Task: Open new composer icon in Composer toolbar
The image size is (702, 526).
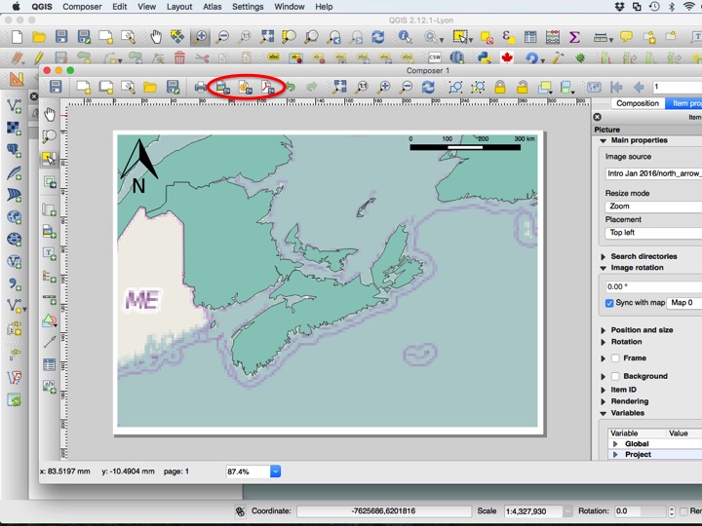Action: [x=83, y=87]
